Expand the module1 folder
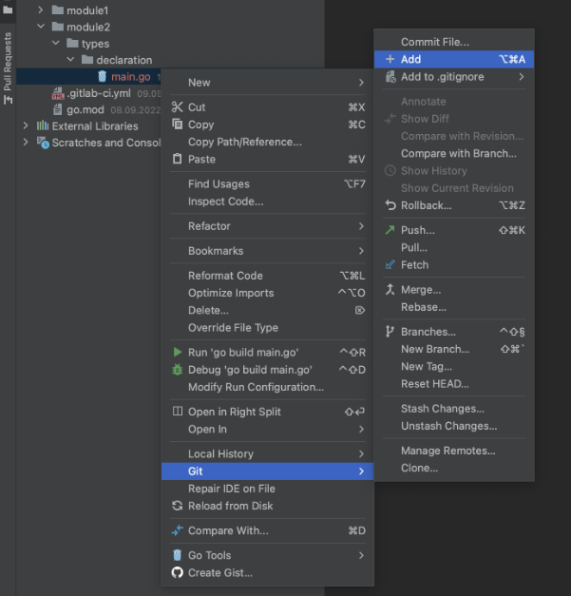 [41, 10]
